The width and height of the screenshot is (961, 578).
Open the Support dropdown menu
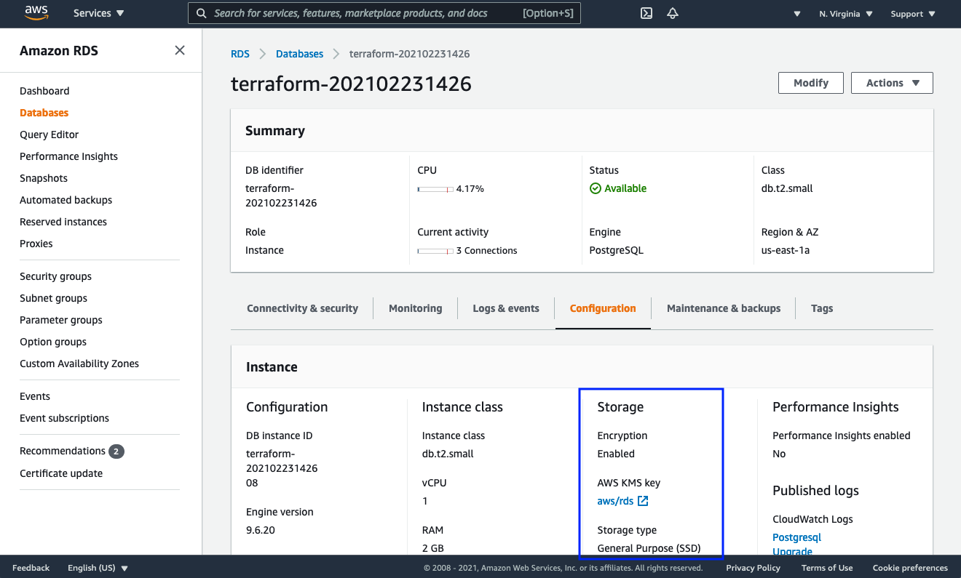[911, 14]
